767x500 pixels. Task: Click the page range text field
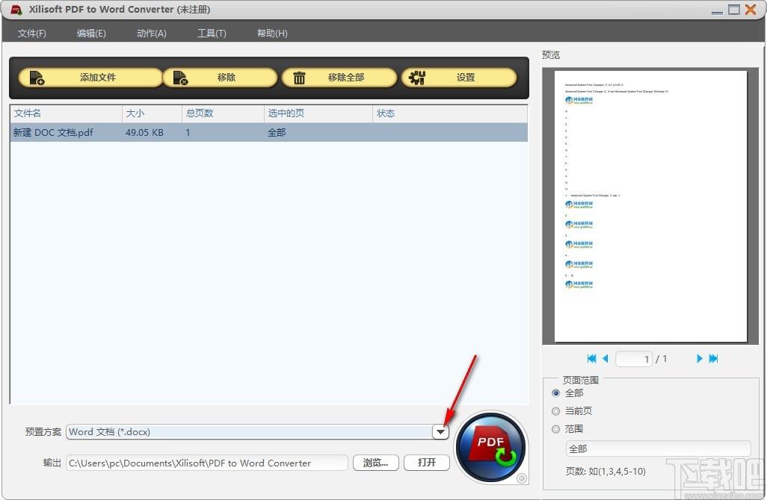click(x=658, y=449)
